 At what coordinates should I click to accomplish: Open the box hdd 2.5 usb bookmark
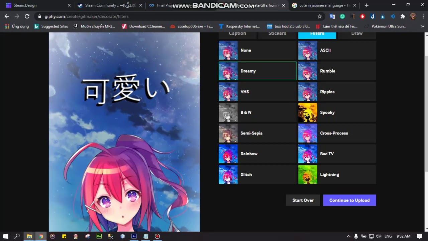coord(289,26)
